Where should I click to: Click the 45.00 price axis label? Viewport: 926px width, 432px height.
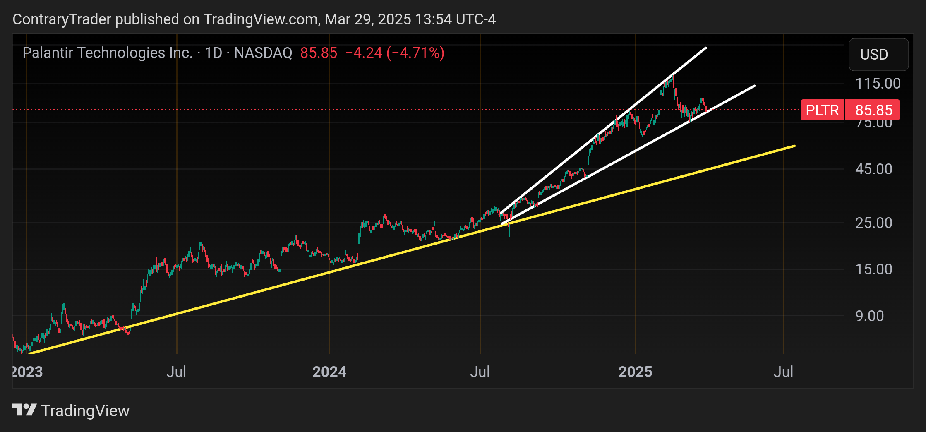874,169
